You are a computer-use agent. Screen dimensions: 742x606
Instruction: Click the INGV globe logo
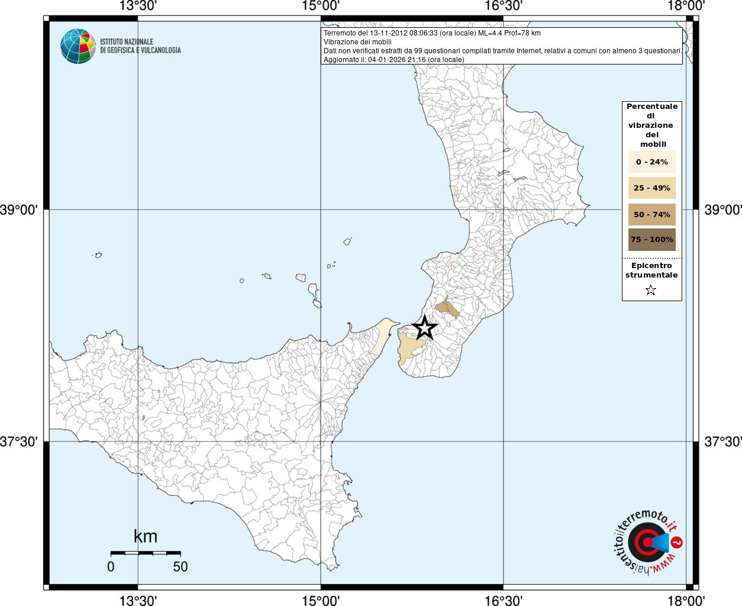point(78,46)
